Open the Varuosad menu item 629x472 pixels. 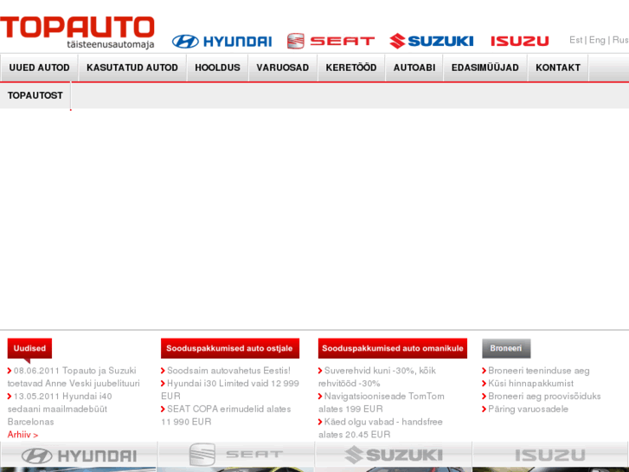tap(283, 68)
